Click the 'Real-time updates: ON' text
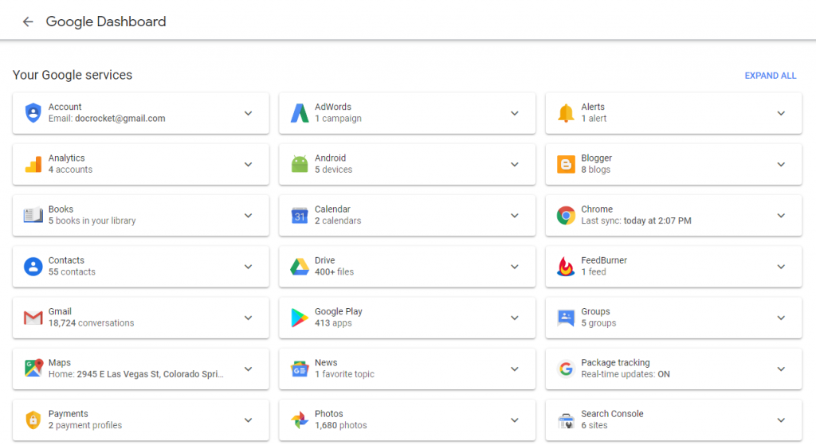 pyautogui.click(x=625, y=374)
